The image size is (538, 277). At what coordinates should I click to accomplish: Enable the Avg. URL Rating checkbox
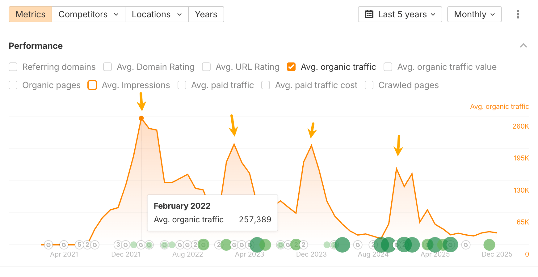[206, 67]
